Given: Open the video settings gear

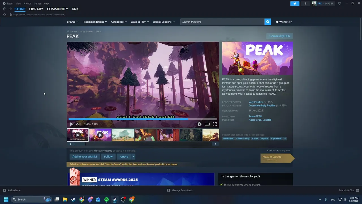Looking at the screenshot, I should 200,124.
